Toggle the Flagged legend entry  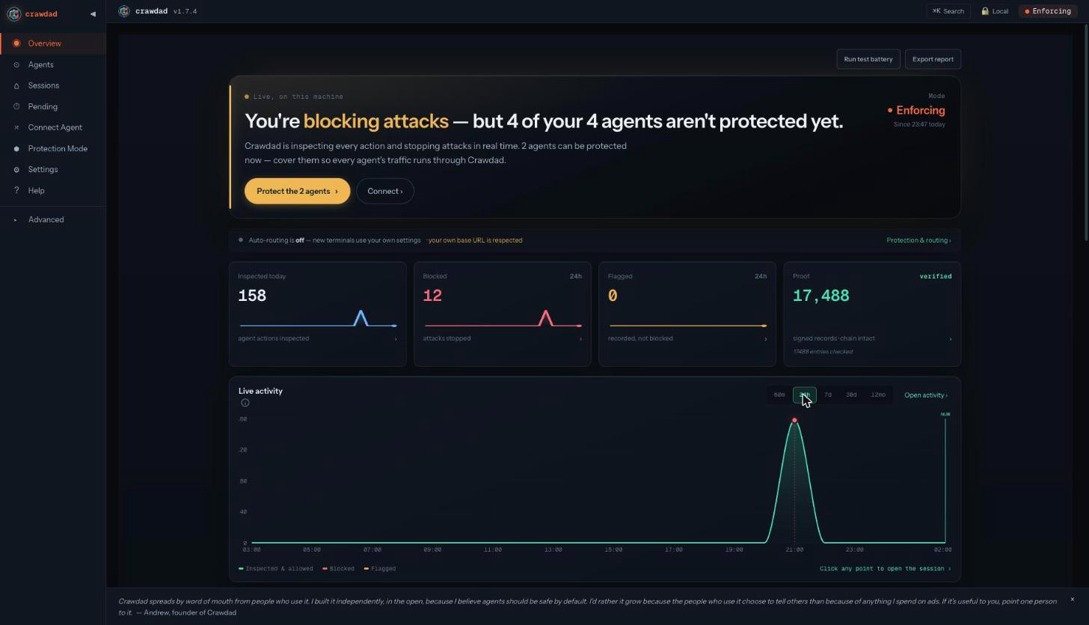(380, 569)
